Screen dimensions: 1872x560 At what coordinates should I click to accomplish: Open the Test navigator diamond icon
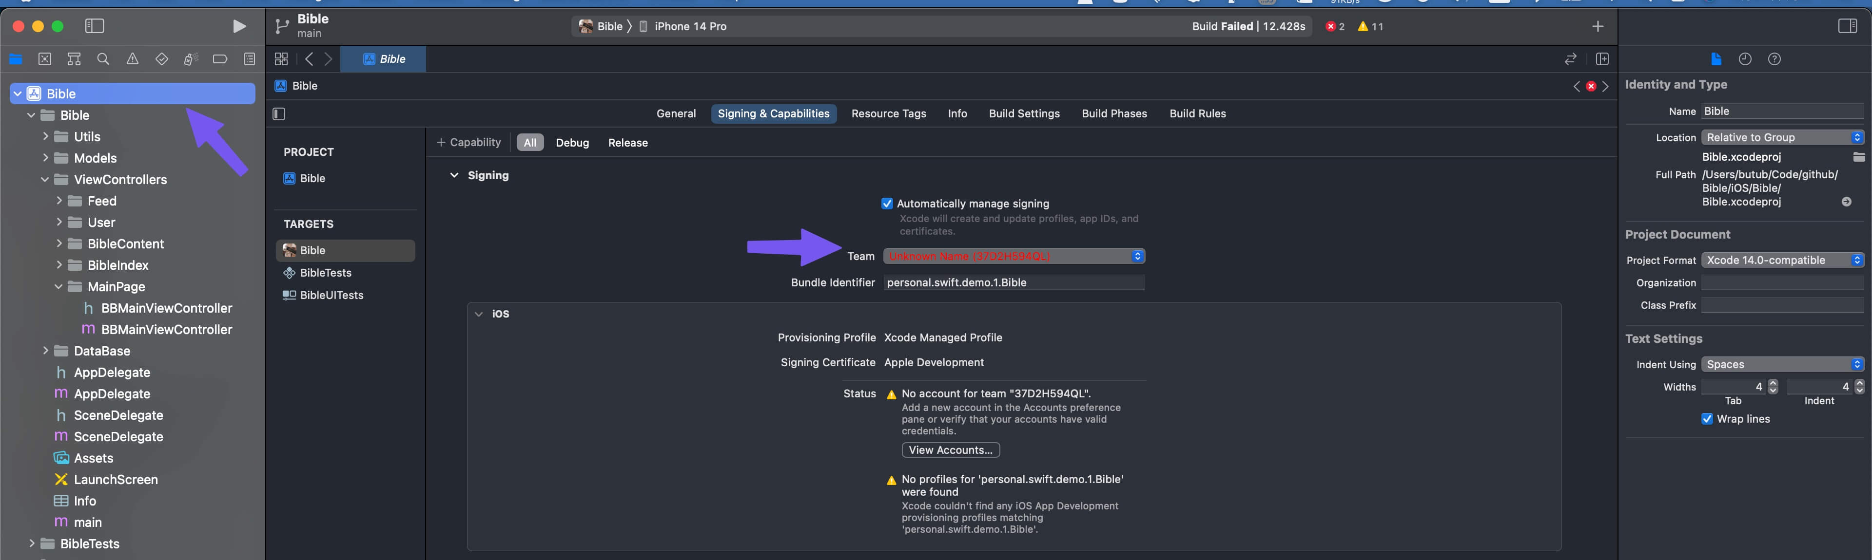coord(162,59)
